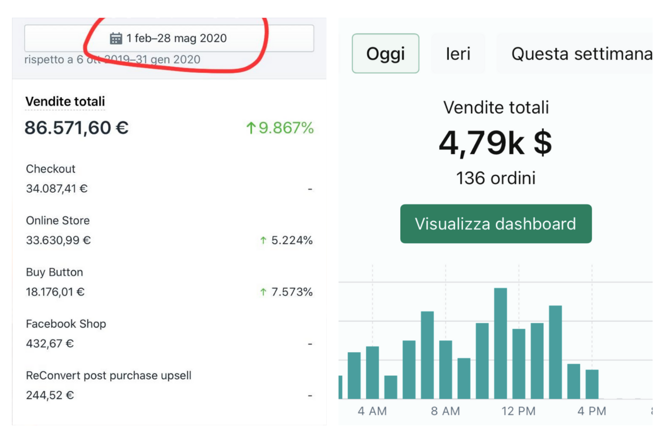Select the Facebook Shop sales row

(x=168, y=334)
